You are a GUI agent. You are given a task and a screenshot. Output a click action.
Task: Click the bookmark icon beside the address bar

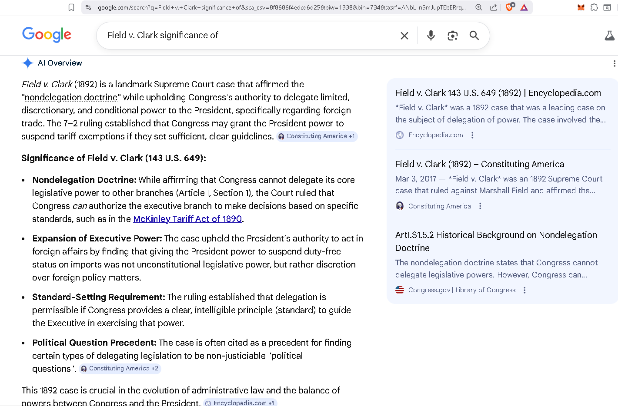click(x=71, y=7)
